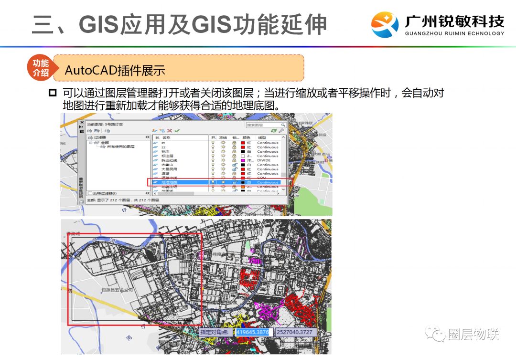Click the DIVIDE linetype of 拆迁红线 layer
The width and height of the screenshot is (516, 357).
(264, 160)
